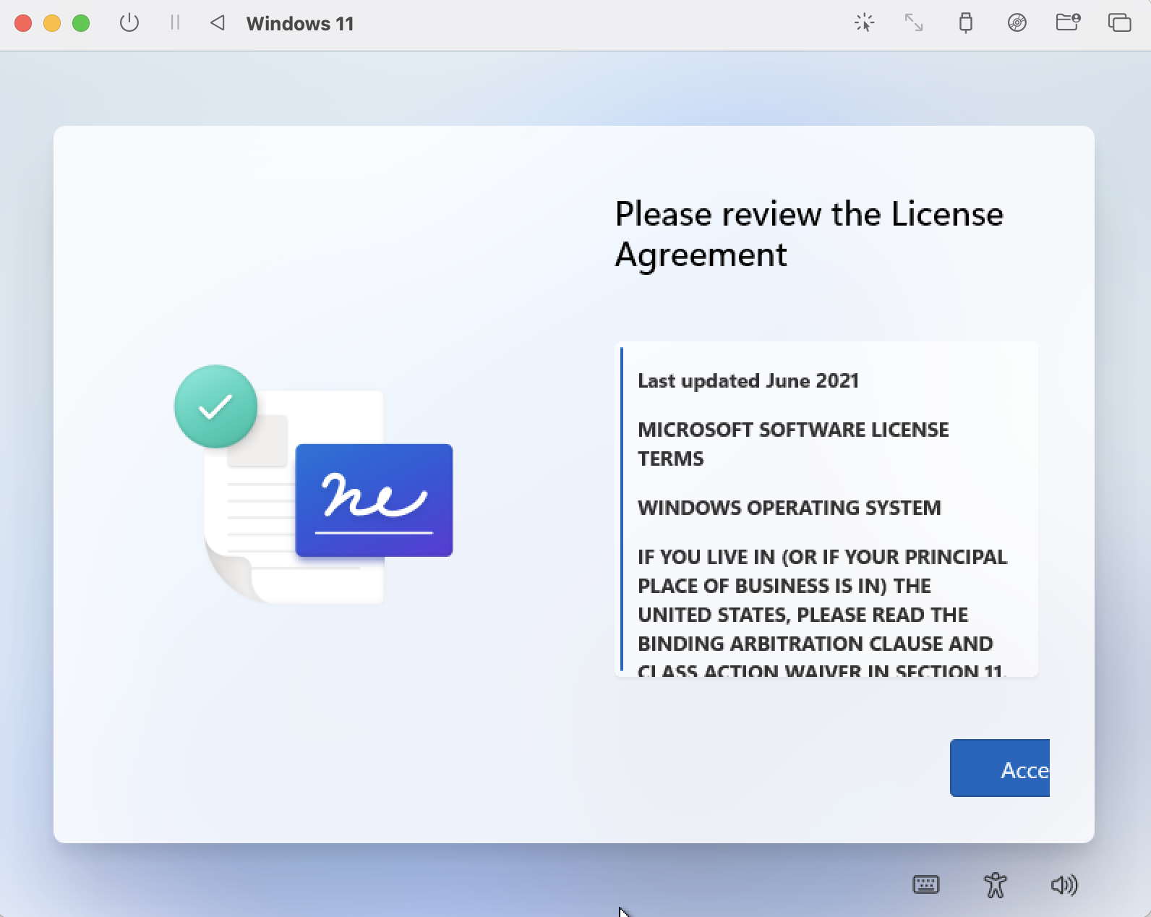1151x917 pixels.
Task: Click the Accept button
Action: tap(1000, 768)
